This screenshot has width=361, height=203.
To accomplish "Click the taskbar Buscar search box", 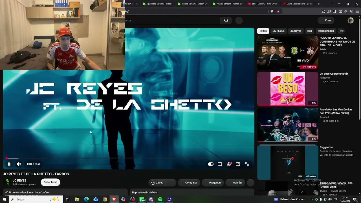I will click(36, 199).
